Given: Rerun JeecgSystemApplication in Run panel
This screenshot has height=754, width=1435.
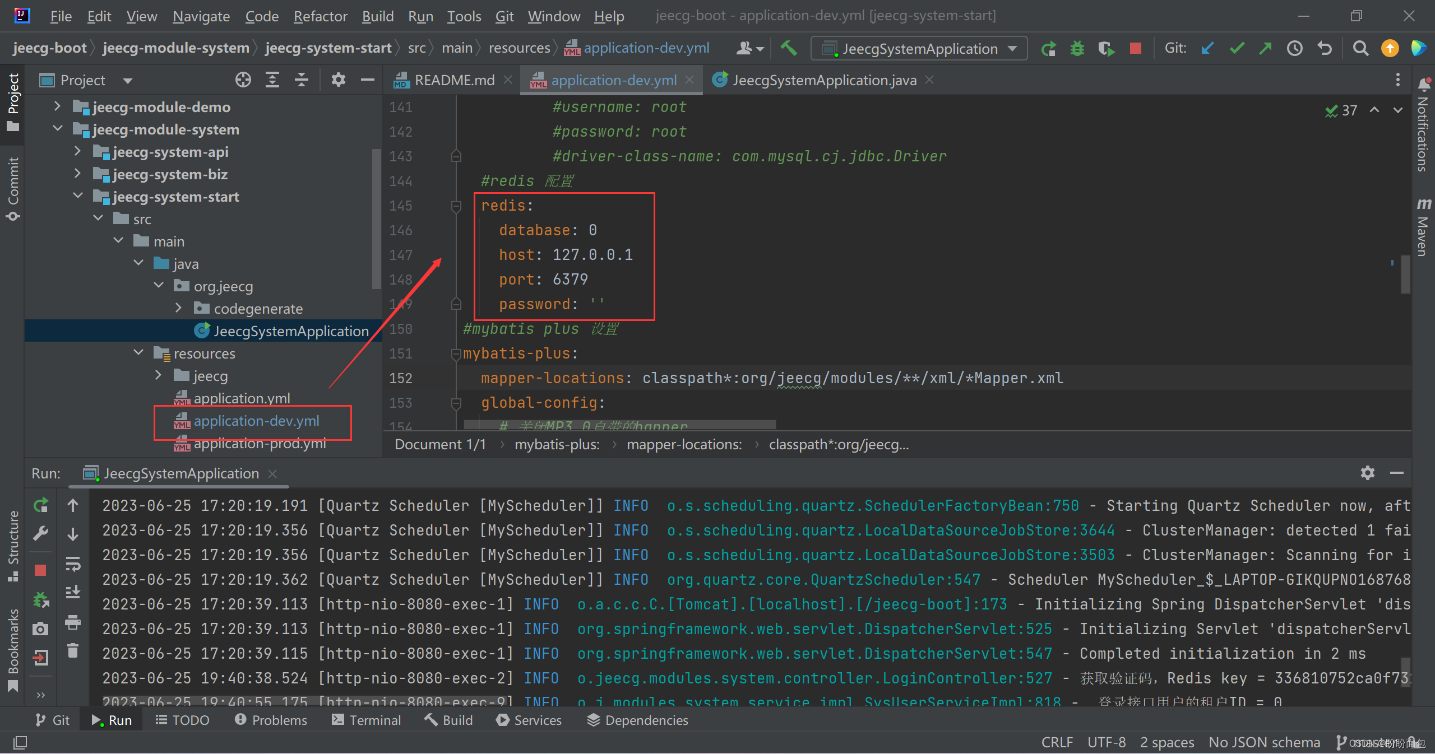Looking at the screenshot, I should 40,505.
